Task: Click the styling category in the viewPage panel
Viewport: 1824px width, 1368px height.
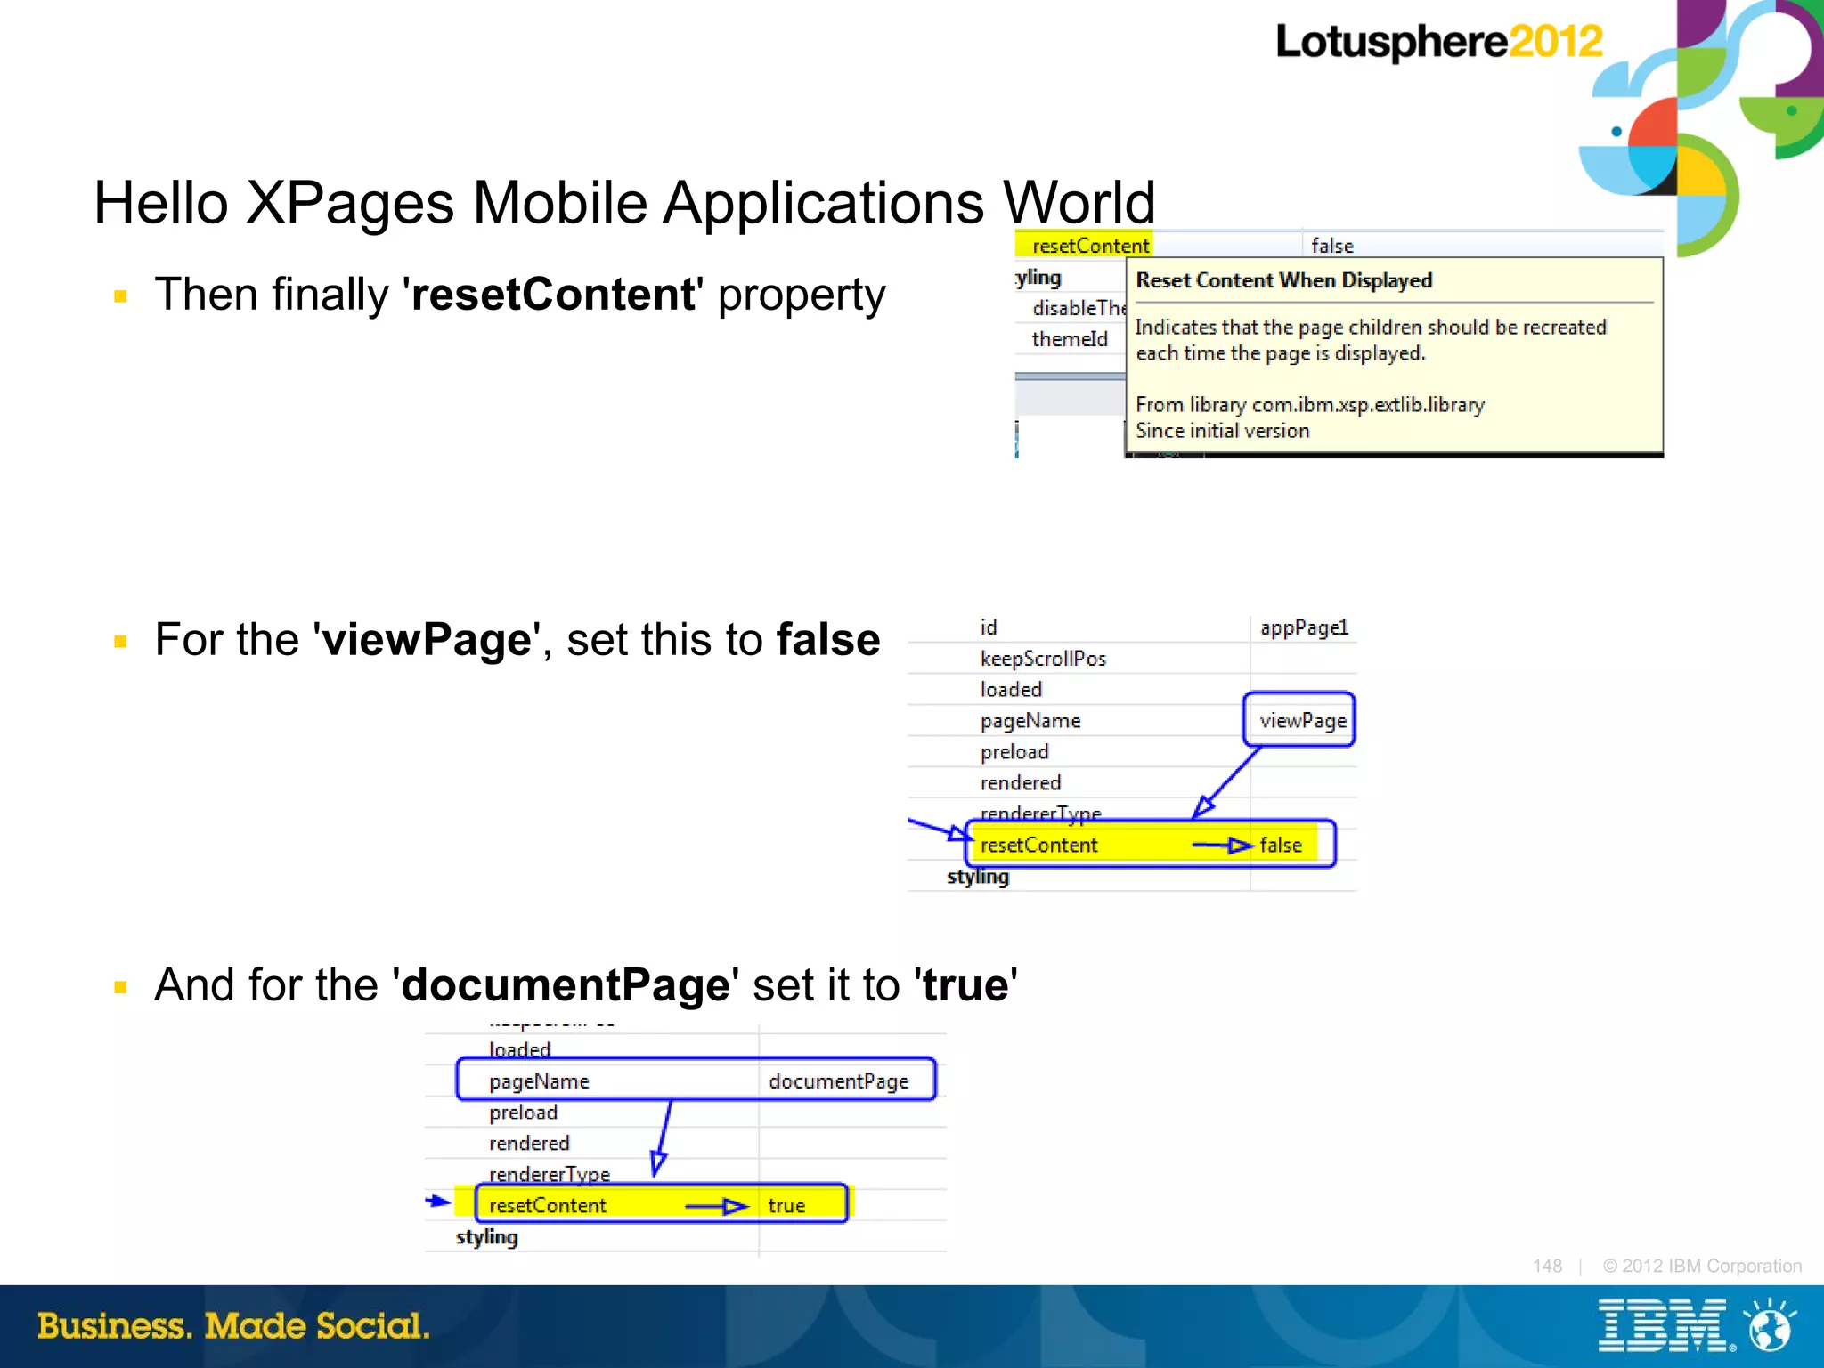Action: click(978, 877)
